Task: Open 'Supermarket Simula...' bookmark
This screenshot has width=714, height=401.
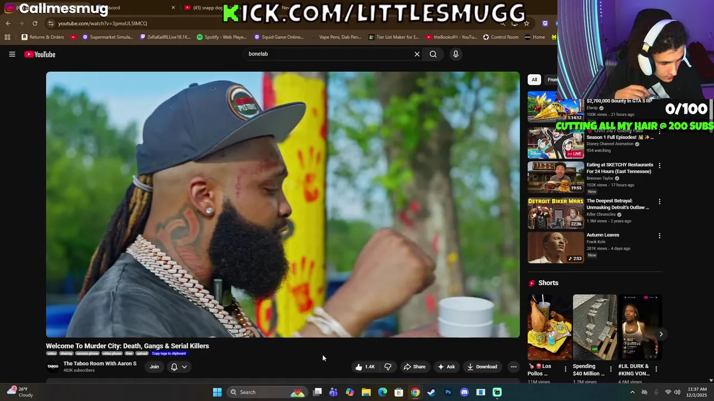Action: [108, 37]
